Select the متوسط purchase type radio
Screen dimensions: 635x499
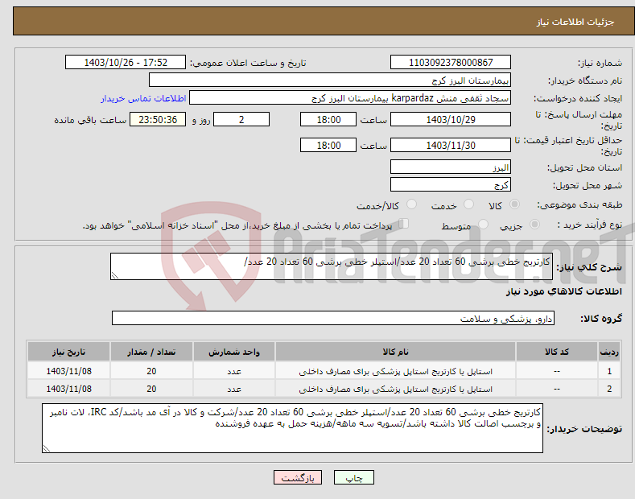483,224
